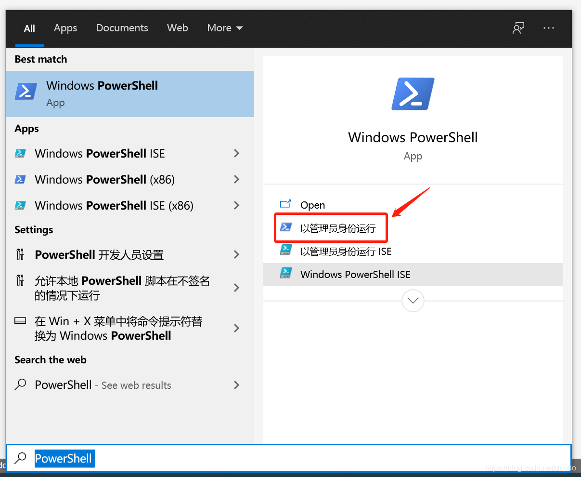The height and width of the screenshot is (477, 581).
Task: Click the 允许本地 PowerShell 脚本 settings icon
Action: (20, 280)
